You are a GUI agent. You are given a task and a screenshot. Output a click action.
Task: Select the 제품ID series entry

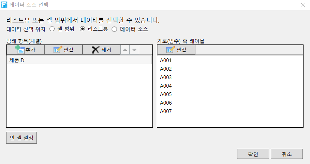click(79, 60)
